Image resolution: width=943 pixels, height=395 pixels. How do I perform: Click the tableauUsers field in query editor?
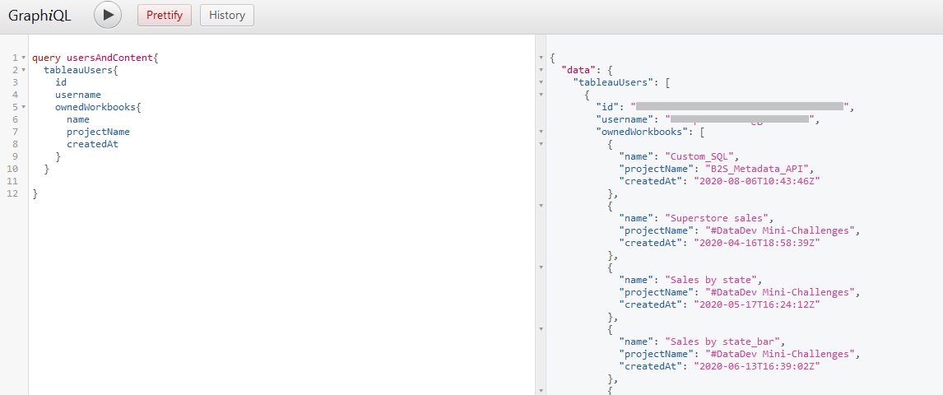coord(78,70)
